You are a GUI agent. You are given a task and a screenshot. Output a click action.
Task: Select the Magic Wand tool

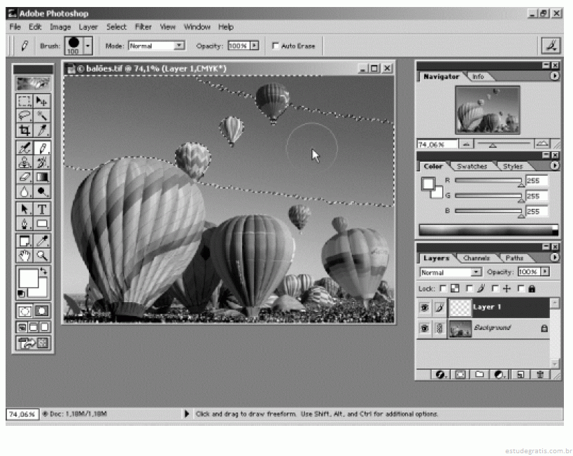[x=42, y=116]
